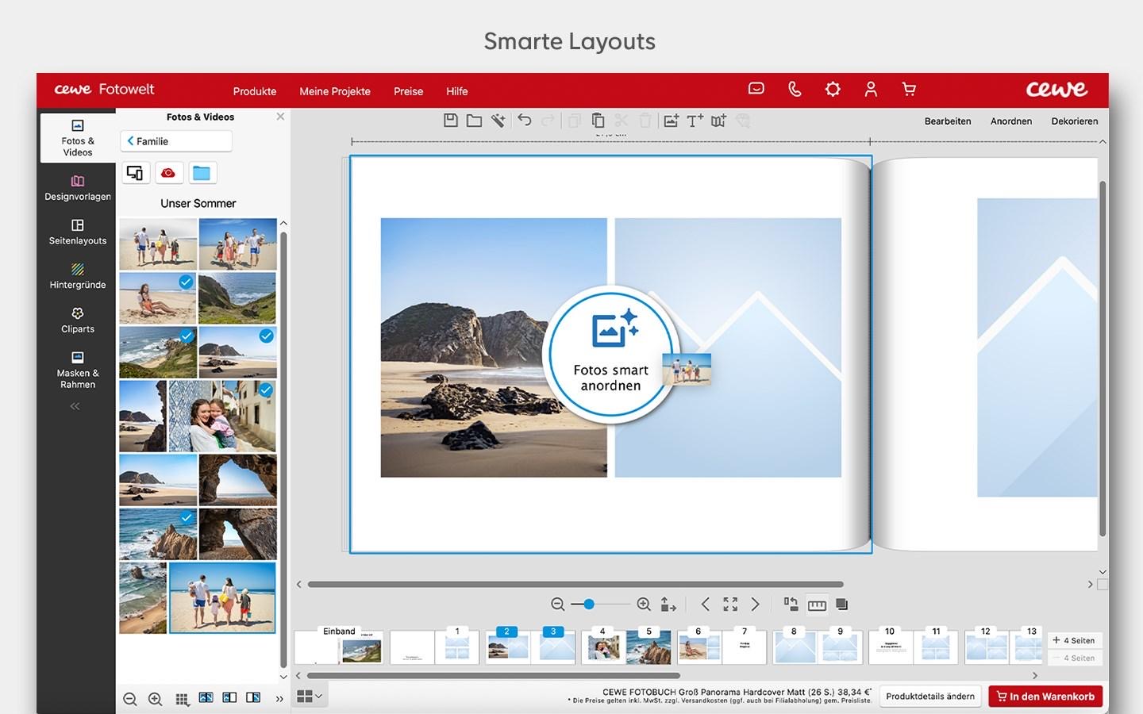Swap pages with the page-swap icon
Viewport: 1143px width, 714px height.
tap(791, 604)
